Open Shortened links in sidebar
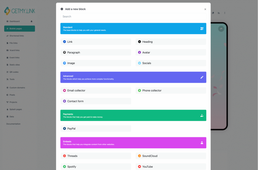Screen dimensions: 258x170 click(x=17, y=36)
